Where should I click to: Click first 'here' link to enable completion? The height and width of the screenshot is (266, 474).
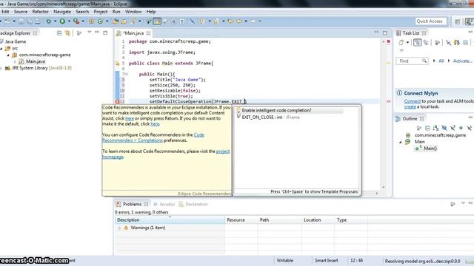click(130, 118)
